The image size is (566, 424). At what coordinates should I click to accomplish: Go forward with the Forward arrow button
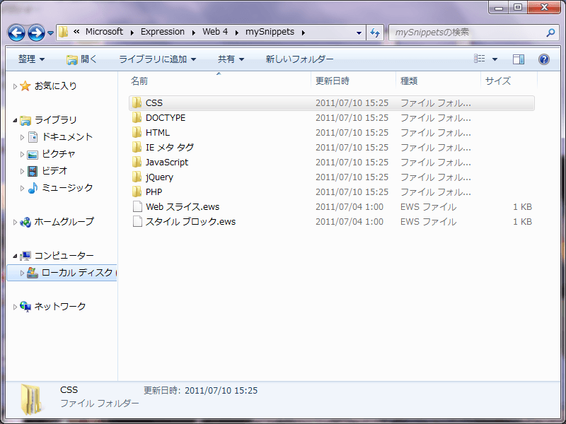37,33
